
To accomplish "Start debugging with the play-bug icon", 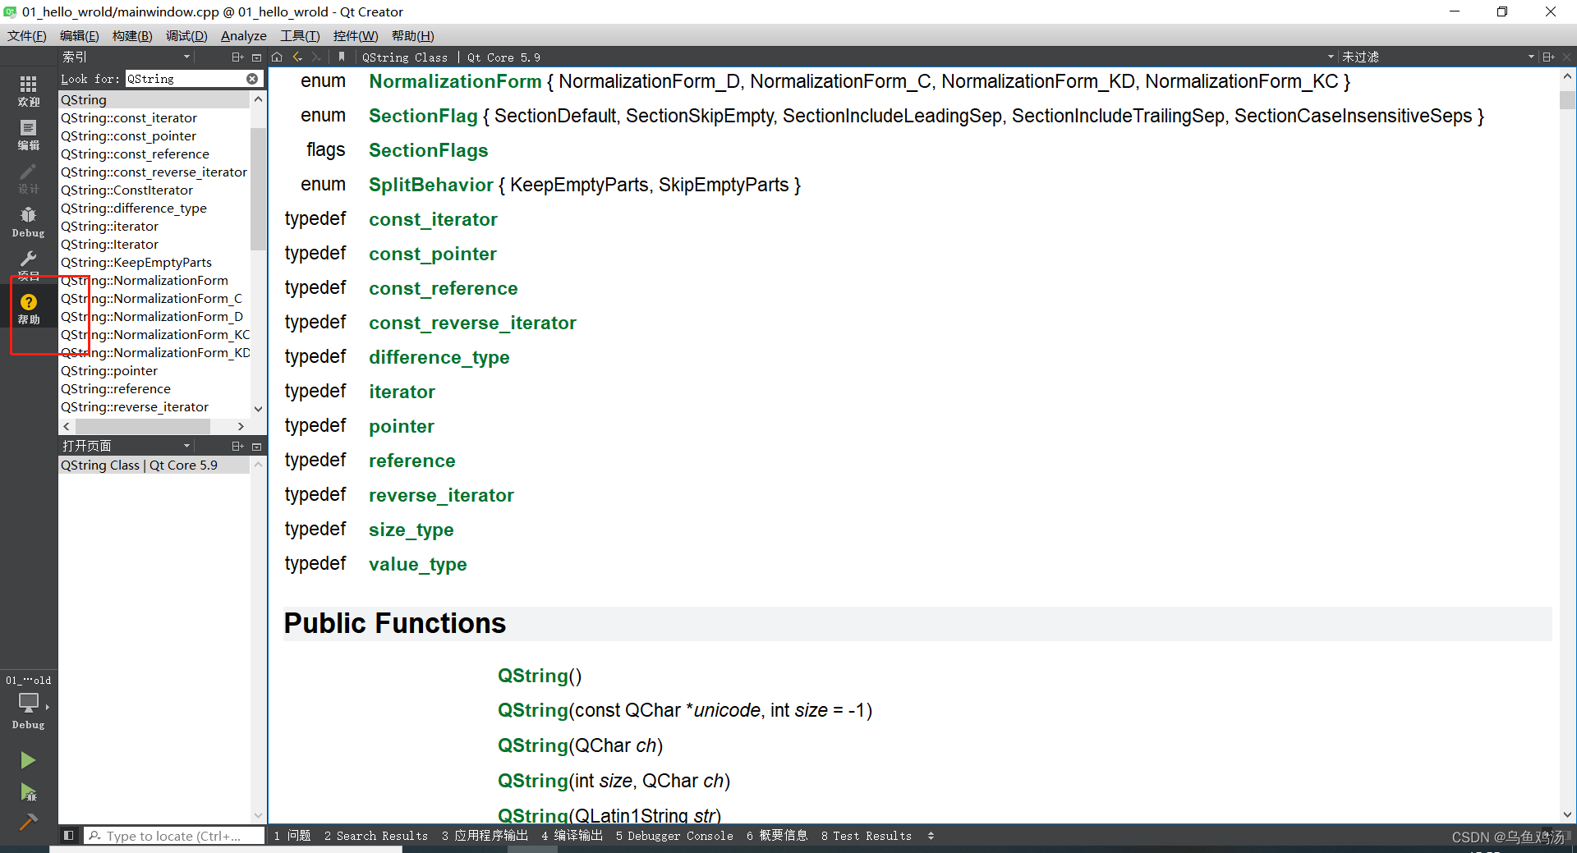I will coord(28,792).
